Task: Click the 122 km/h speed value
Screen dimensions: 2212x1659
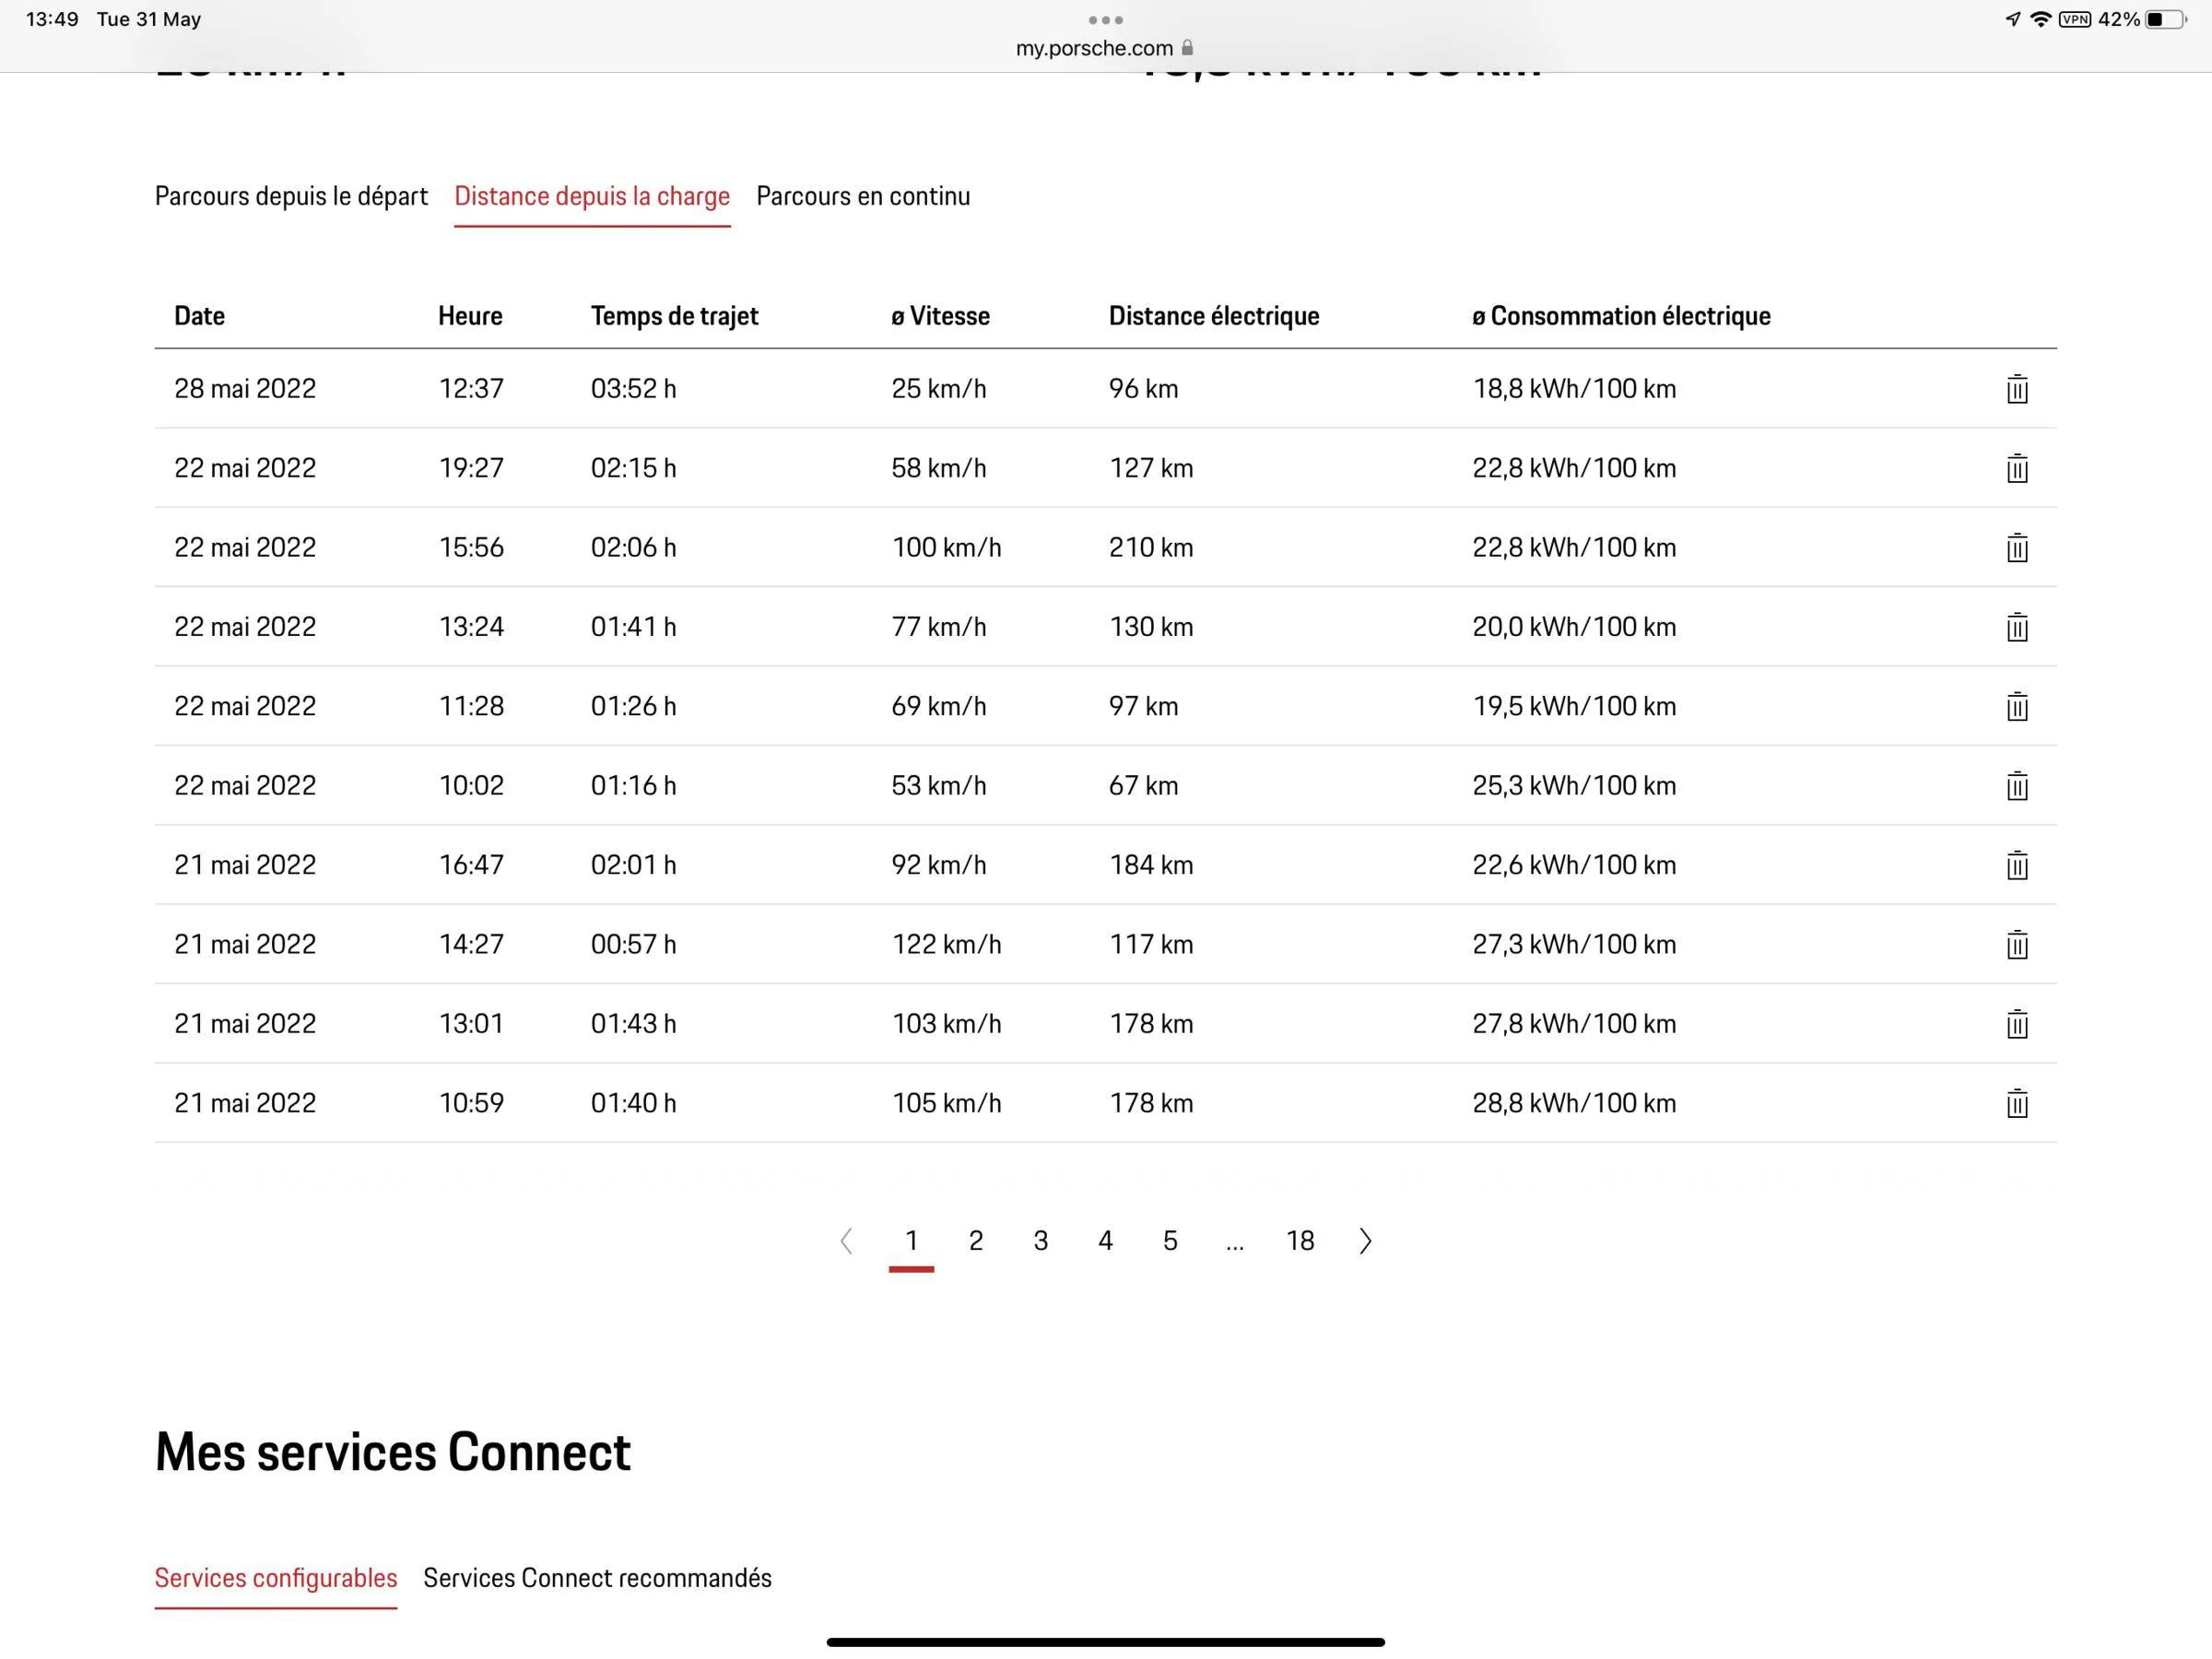Action: point(946,944)
